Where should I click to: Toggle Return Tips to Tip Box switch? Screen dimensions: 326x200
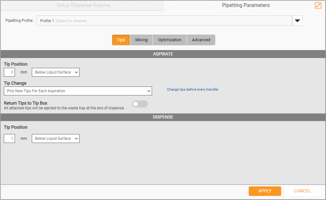140,104
